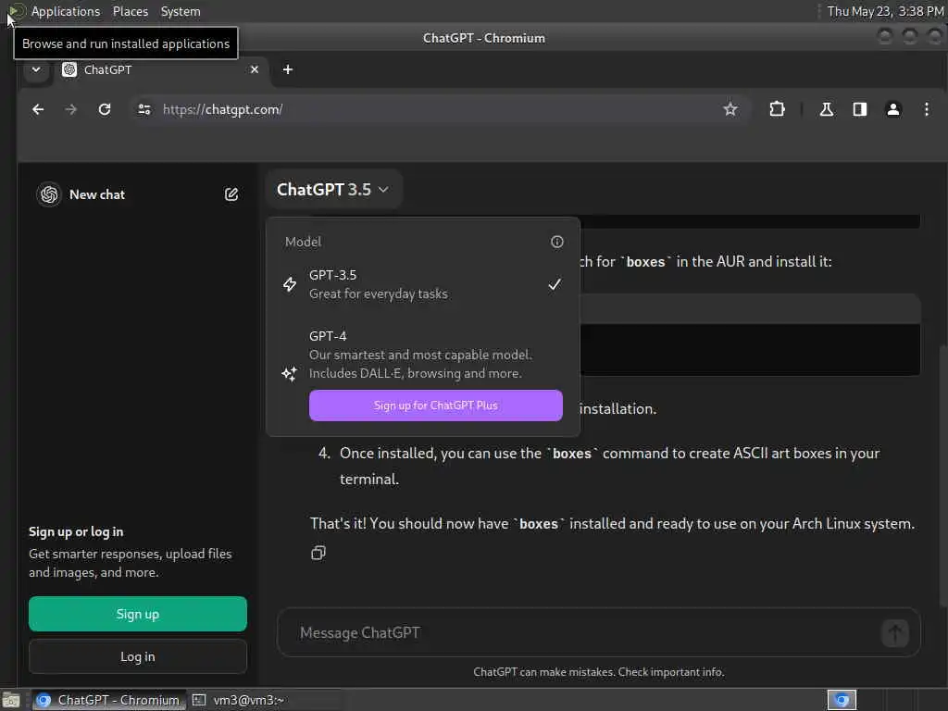Click the send message arrow button

[895, 633]
